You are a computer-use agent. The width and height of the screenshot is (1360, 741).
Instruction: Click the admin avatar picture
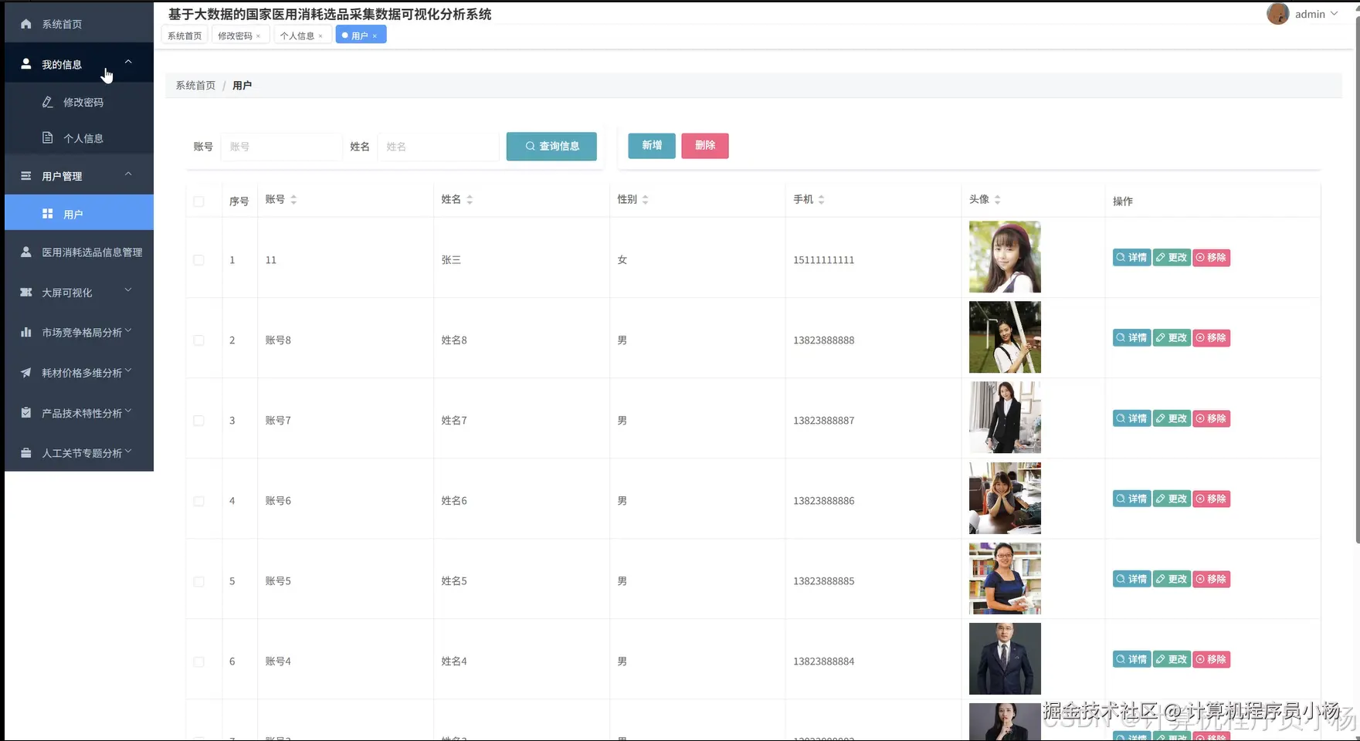click(x=1278, y=14)
